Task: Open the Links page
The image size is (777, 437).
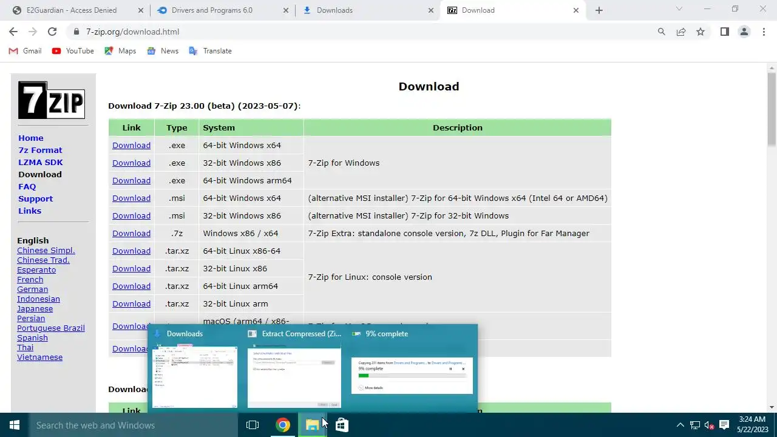Action: click(30, 211)
